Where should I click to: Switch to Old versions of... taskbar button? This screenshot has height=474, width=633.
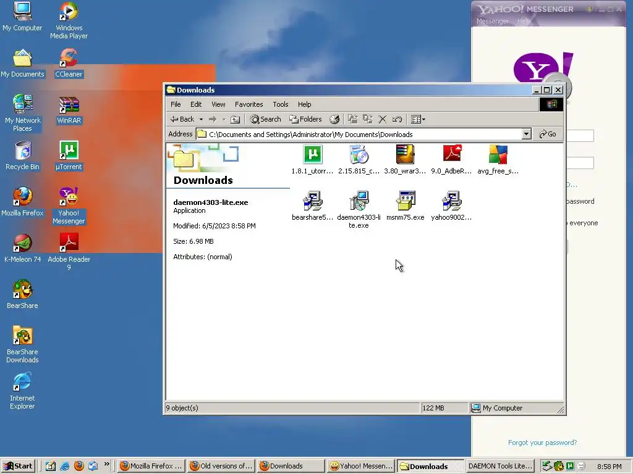pyautogui.click(x=222, y=466)
